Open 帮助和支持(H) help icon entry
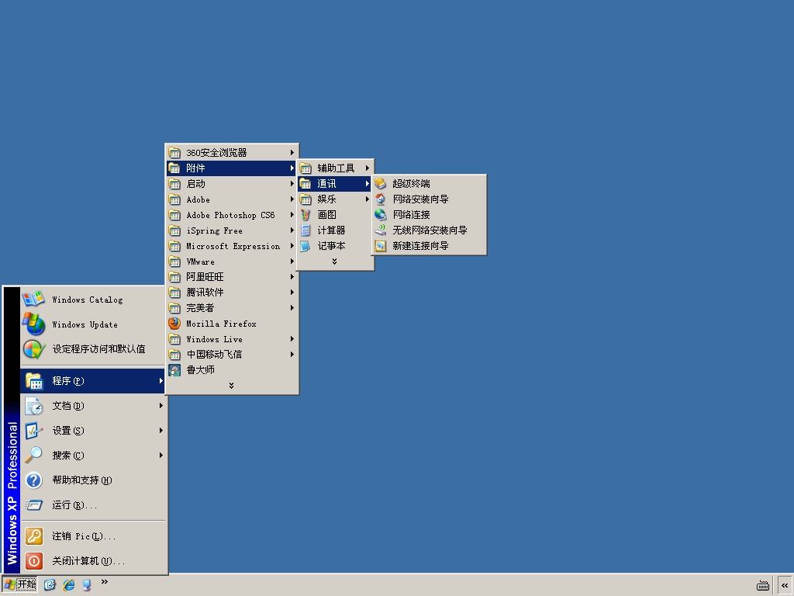 click(93, 480)
